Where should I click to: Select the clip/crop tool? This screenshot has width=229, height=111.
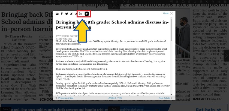click(177, 2)
